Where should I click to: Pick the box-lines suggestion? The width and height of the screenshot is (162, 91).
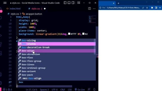[x=57, y=65]
